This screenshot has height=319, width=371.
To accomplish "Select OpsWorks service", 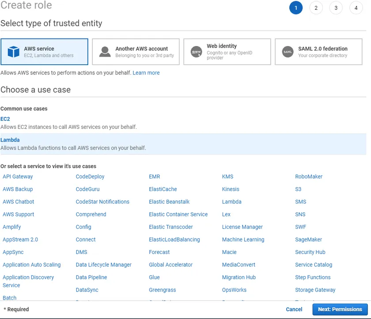I will [234, 290].
